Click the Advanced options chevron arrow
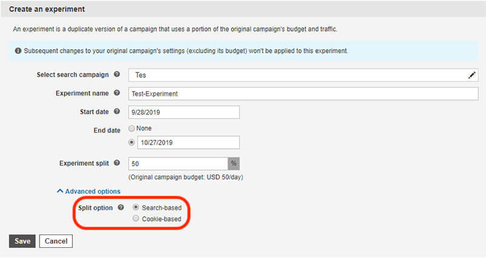The width and height of the screenshot is (486, 260). click(60, 191)
